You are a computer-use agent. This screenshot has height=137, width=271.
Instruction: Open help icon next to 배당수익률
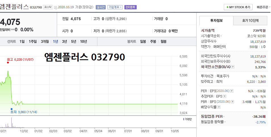click(x=219, y=107)
